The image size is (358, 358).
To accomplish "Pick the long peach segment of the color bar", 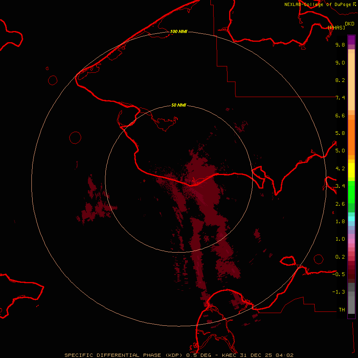I will pos(351,82).
